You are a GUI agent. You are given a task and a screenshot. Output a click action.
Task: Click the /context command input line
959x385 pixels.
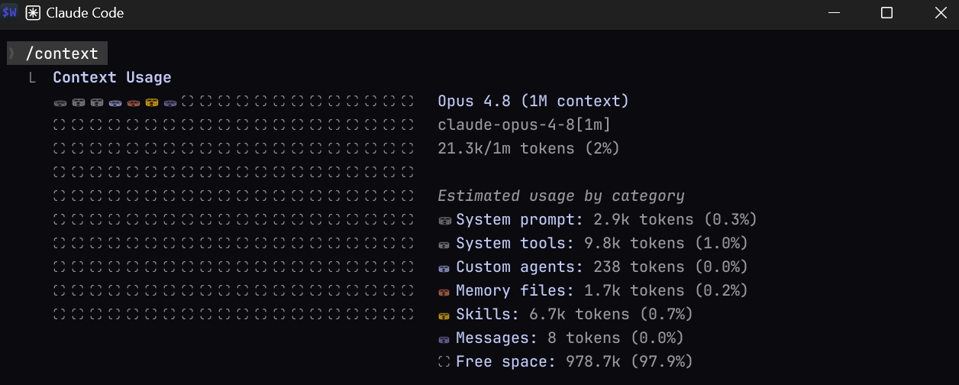coord(57,53)
